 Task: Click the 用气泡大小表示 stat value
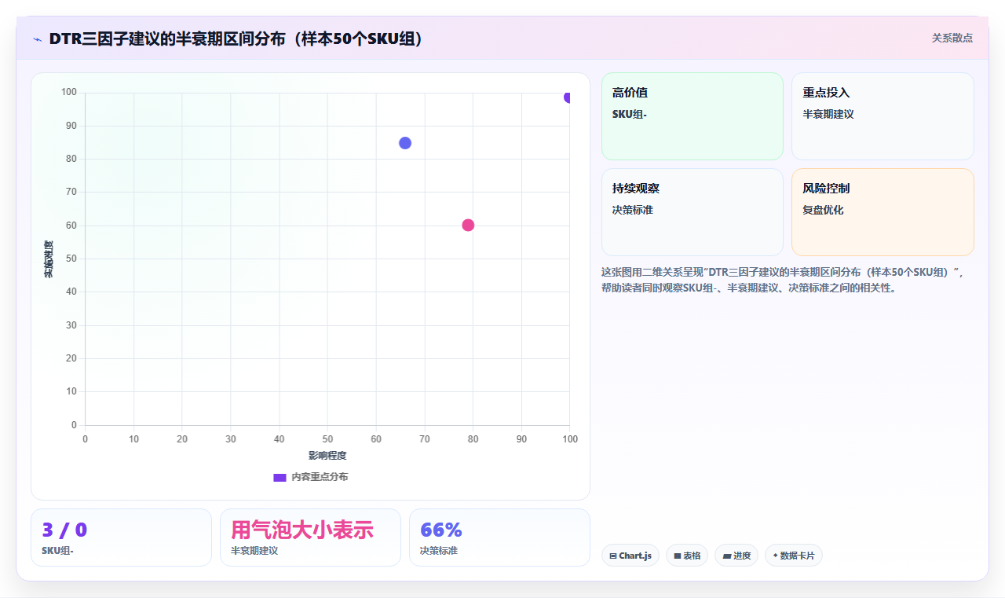tap(302, 530)
